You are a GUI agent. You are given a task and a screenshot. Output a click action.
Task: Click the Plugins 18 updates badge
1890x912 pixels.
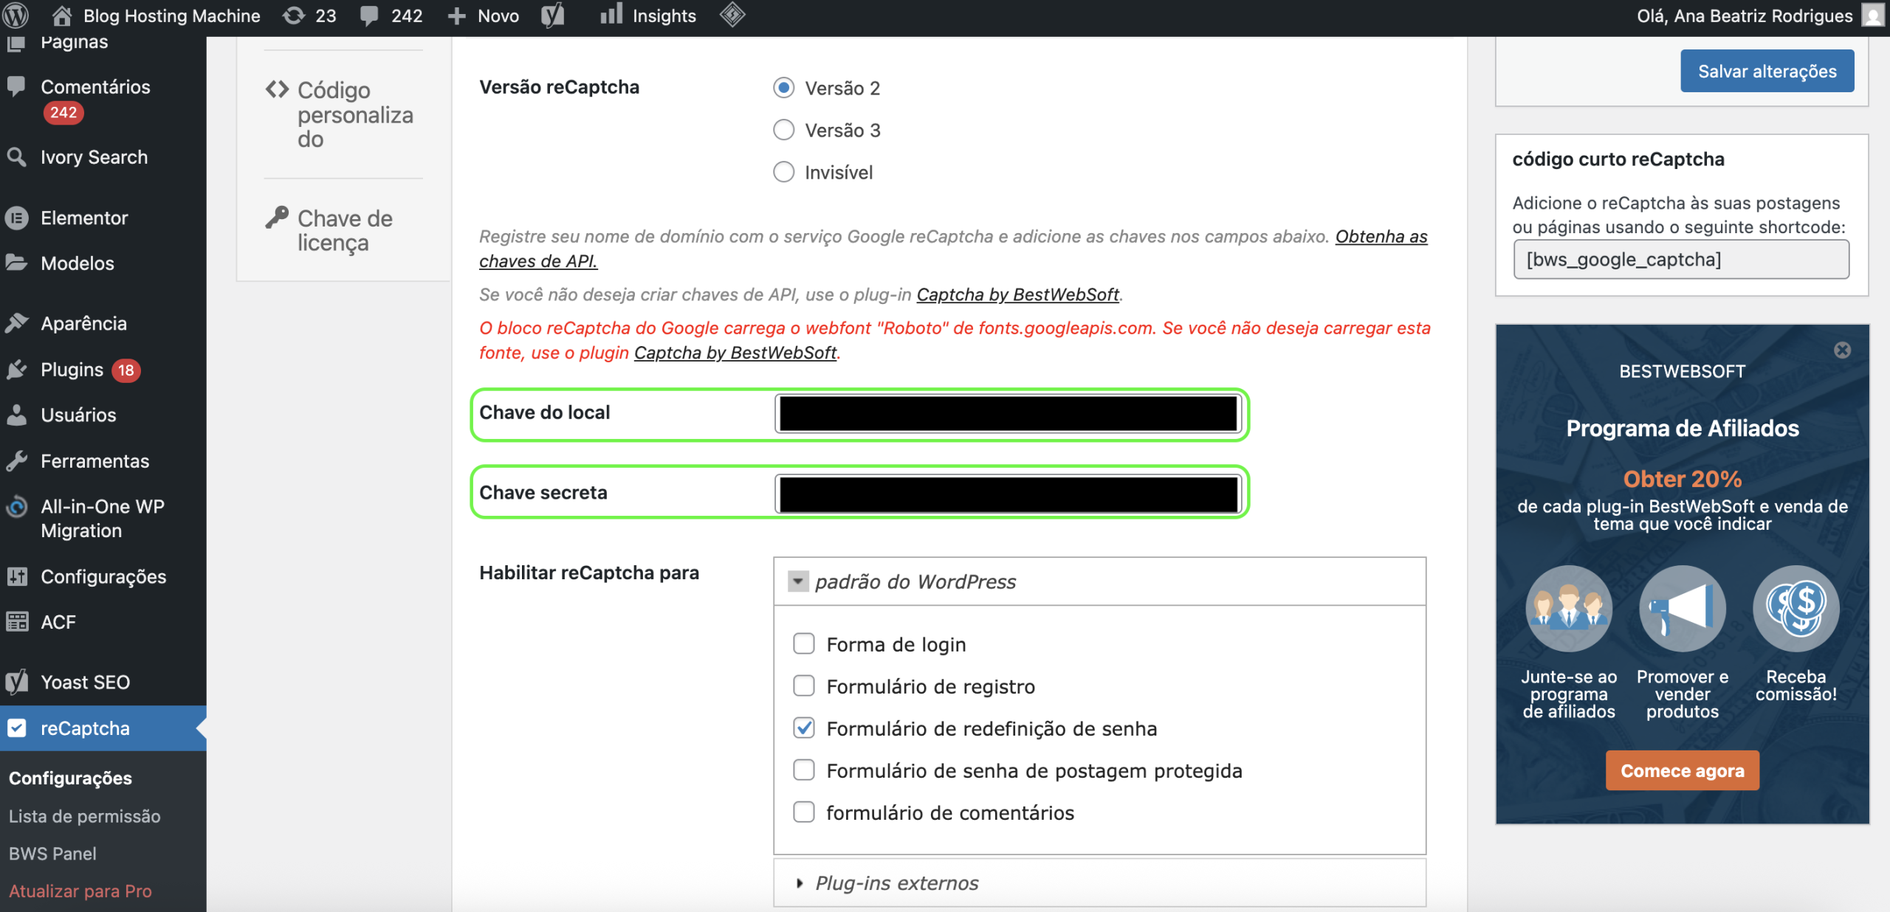pos(126,370)
